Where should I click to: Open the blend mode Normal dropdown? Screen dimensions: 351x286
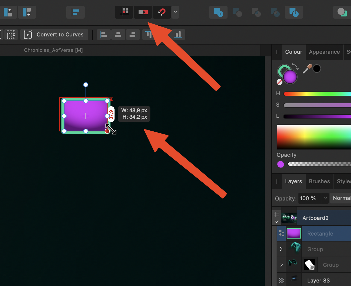coord(341,198)
